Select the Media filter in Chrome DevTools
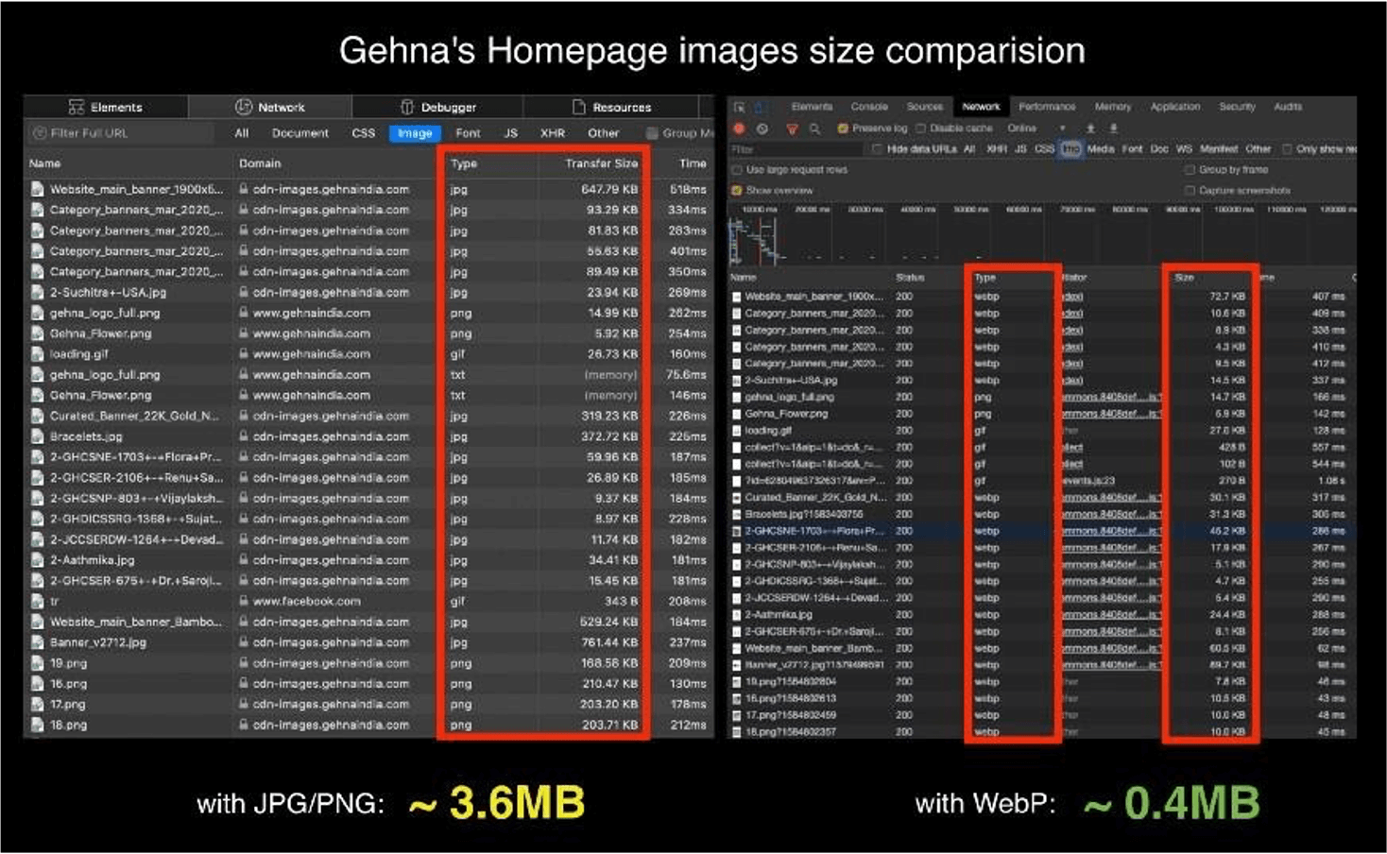The image size is (1387, 854). pyautogui.click(x=1100, y=149)
